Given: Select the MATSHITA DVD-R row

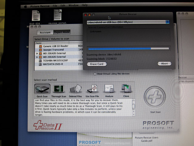Looking at the screenshot, I should (x=59, y=64).
